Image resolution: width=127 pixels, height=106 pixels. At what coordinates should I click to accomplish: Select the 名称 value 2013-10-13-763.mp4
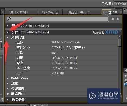66,42
